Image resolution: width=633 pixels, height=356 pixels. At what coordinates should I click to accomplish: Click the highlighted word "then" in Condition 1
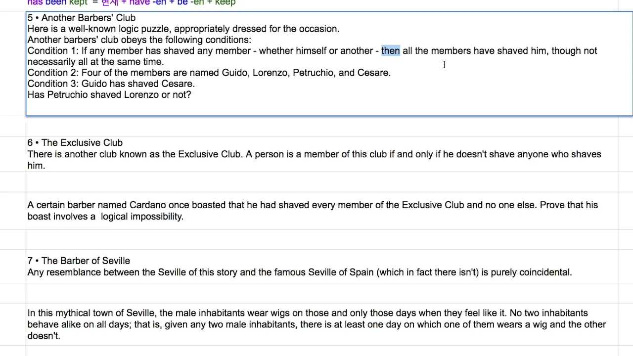pos(390,50)
